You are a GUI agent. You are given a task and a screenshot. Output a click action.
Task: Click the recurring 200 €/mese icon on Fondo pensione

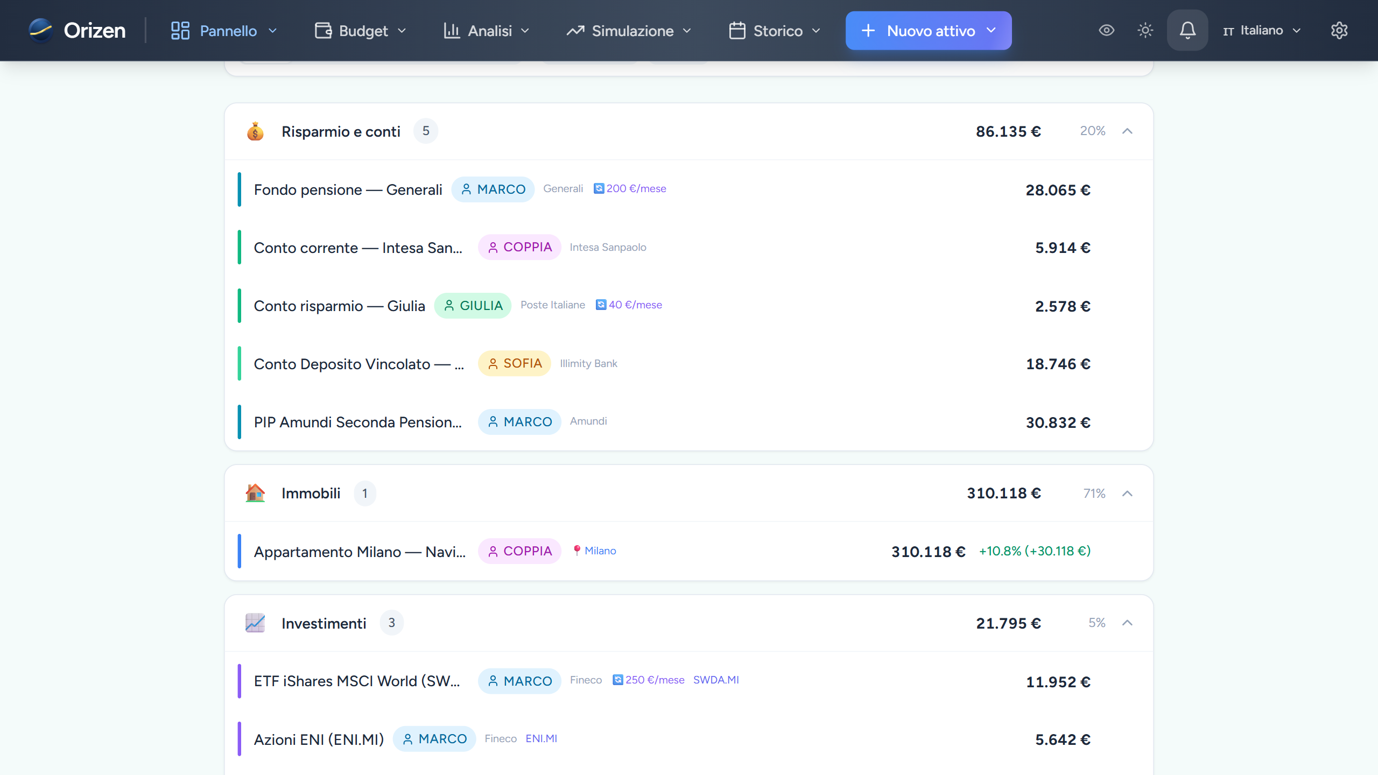coord(599,188)
